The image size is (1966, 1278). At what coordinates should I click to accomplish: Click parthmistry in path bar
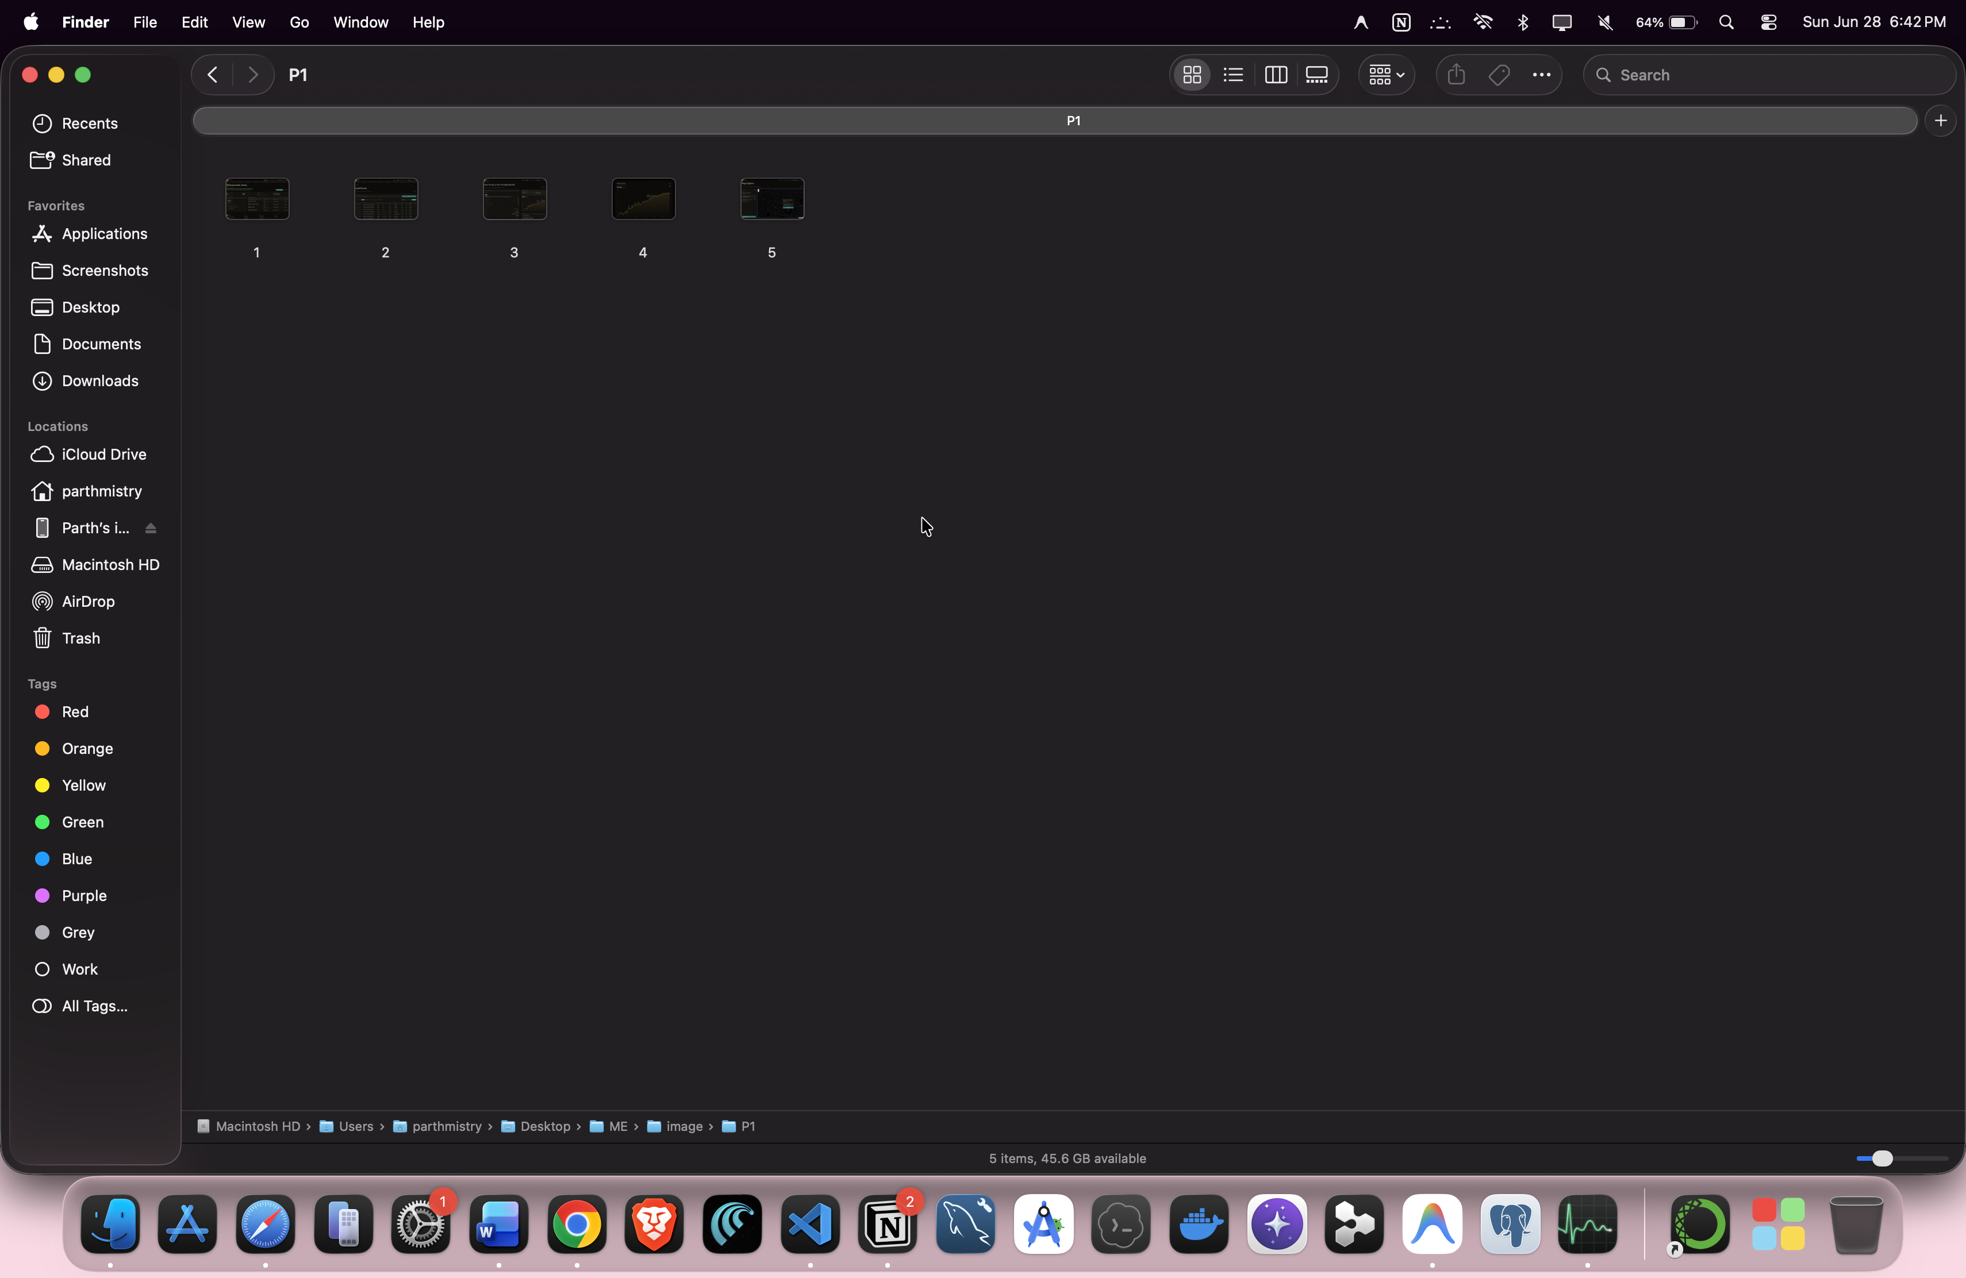point(437,1127)
